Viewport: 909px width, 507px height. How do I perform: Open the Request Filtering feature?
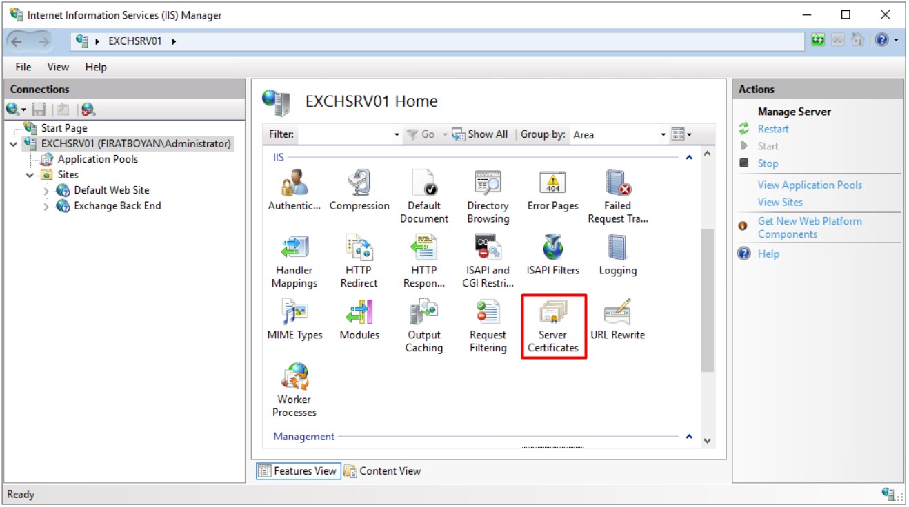tap(488, 327)
